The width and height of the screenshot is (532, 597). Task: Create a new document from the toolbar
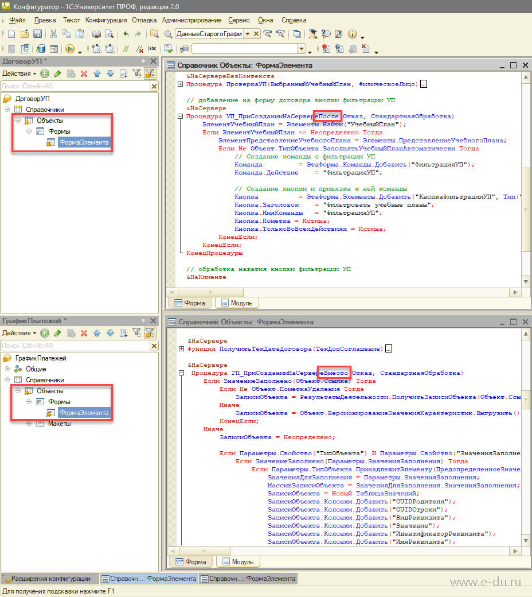click(x=11, y=34)
